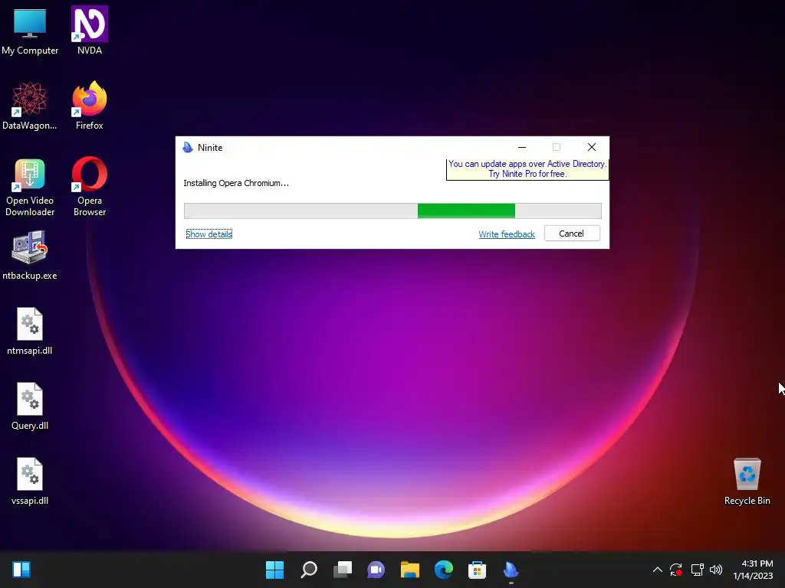785x588 pixels.
Task: Close the Ninite window
Action: click(x=592, y=147)
